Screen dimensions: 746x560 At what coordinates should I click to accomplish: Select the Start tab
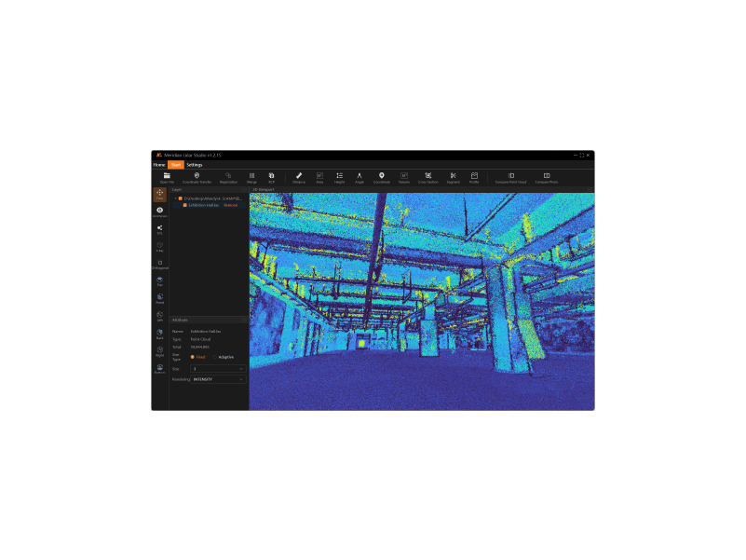click(x=176, y=165)
